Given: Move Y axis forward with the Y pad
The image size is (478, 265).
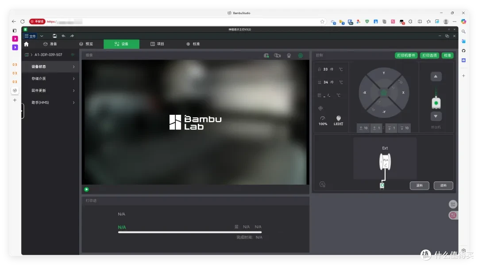Looking at the screenshot, I should pos(384,74).
